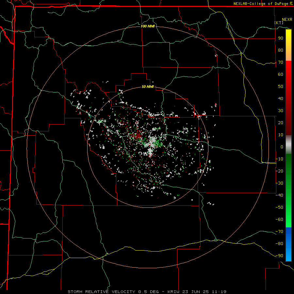This screenshot has height=294, width=294.
Task: Click the -80 value on the velocity scale
Action: pyautogui.click(x=279, y=244)
